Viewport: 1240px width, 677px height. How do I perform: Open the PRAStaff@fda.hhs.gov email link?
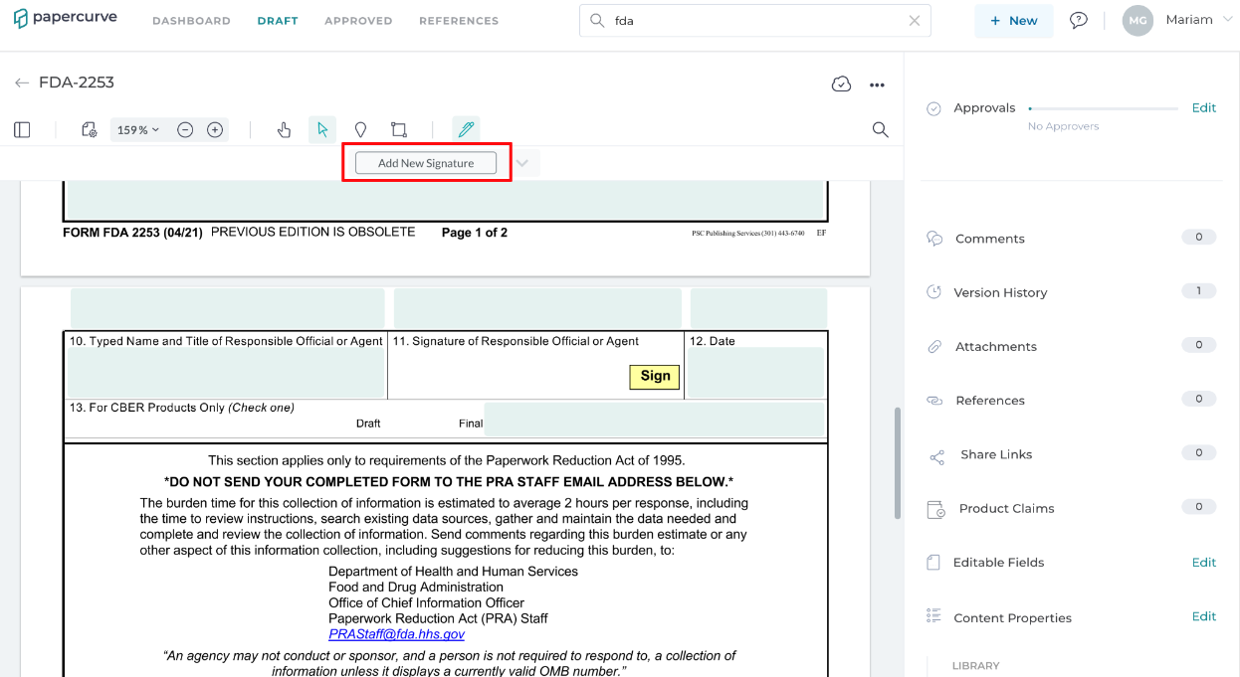[x=397, y=634]
